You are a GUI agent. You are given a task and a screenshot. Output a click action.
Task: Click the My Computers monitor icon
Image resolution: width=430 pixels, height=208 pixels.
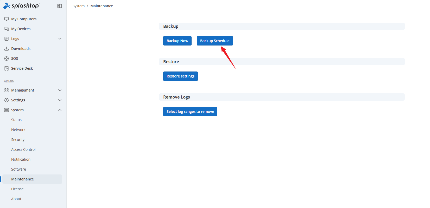pyautogui.click(x=7, y=19)
